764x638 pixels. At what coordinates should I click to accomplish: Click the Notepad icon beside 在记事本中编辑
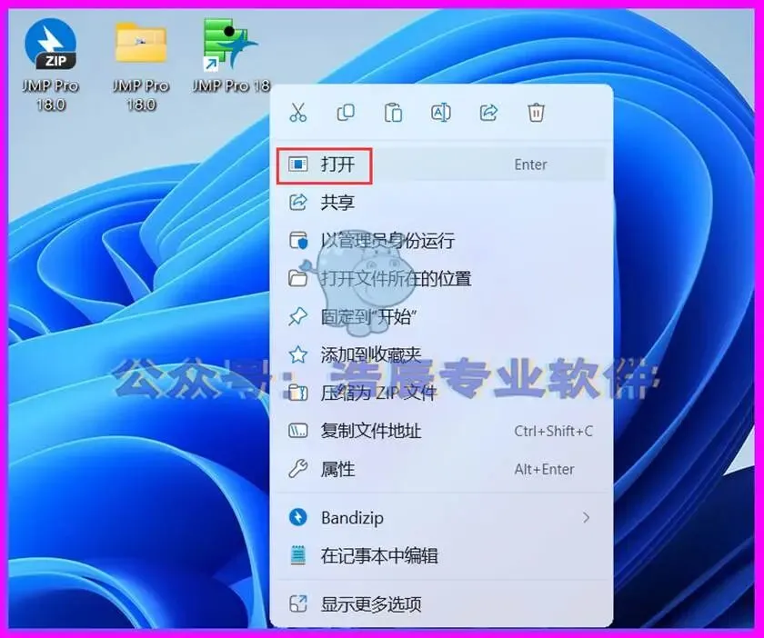pos(297,555)
